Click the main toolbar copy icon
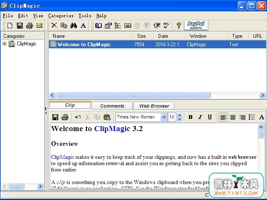Screen dimensions: 267x200 tap(64, 26)
